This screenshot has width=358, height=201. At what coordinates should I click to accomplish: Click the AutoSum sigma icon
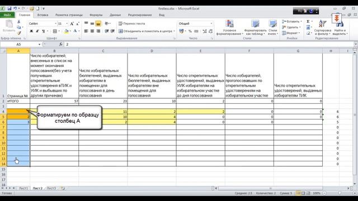[308, 21]
